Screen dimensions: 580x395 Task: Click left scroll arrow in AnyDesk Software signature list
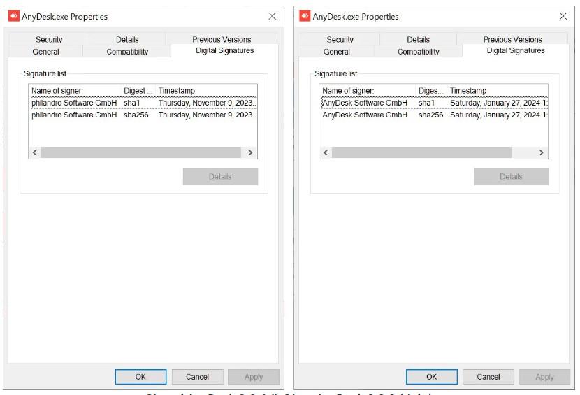tap(326, 152)
